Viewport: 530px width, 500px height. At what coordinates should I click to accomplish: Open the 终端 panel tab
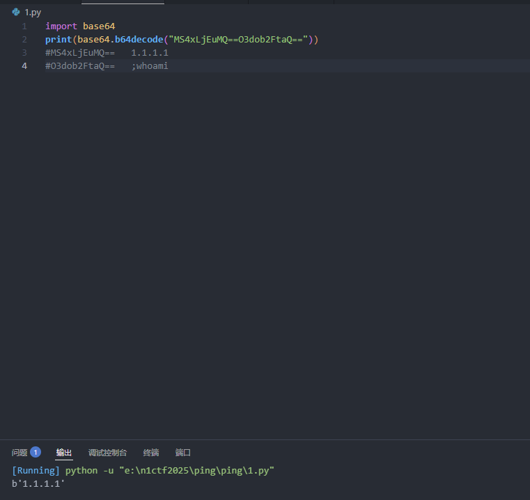pyautogui.click(x=151, y=453)
